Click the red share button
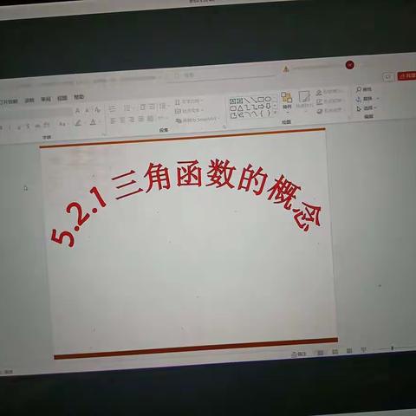 point(406,75)
